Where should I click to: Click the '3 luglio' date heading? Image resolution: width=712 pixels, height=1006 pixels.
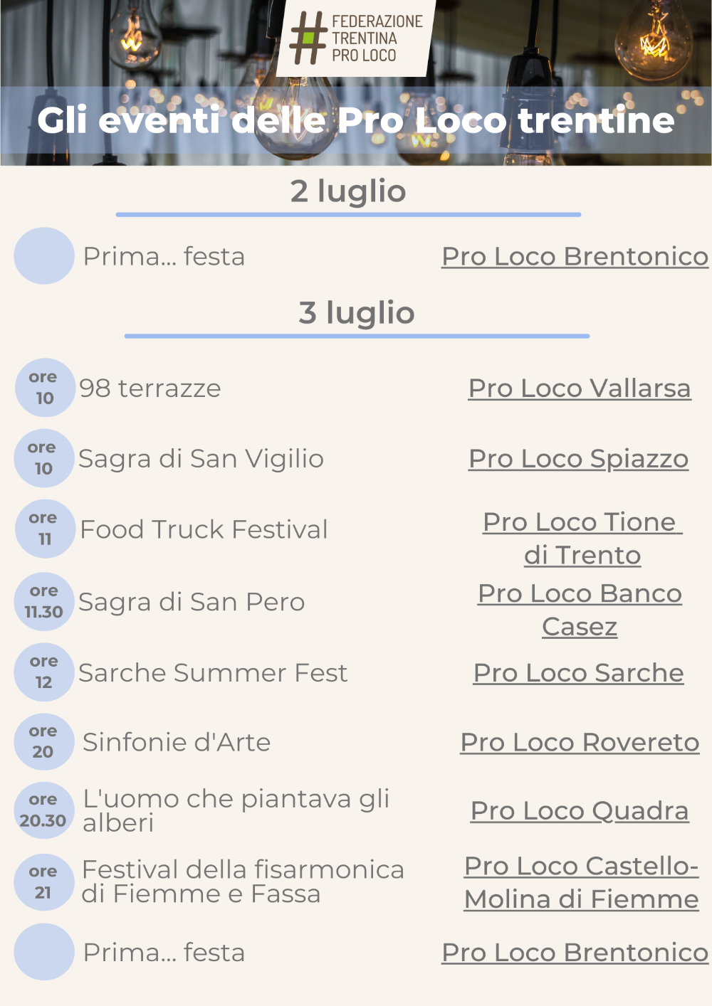[357, 312]
